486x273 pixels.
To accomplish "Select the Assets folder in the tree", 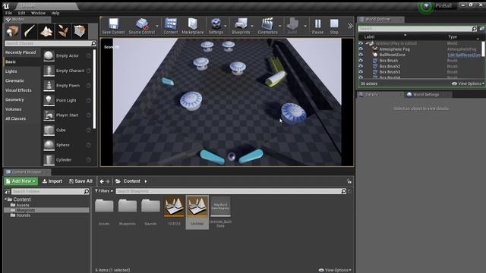I will [23, 206].
